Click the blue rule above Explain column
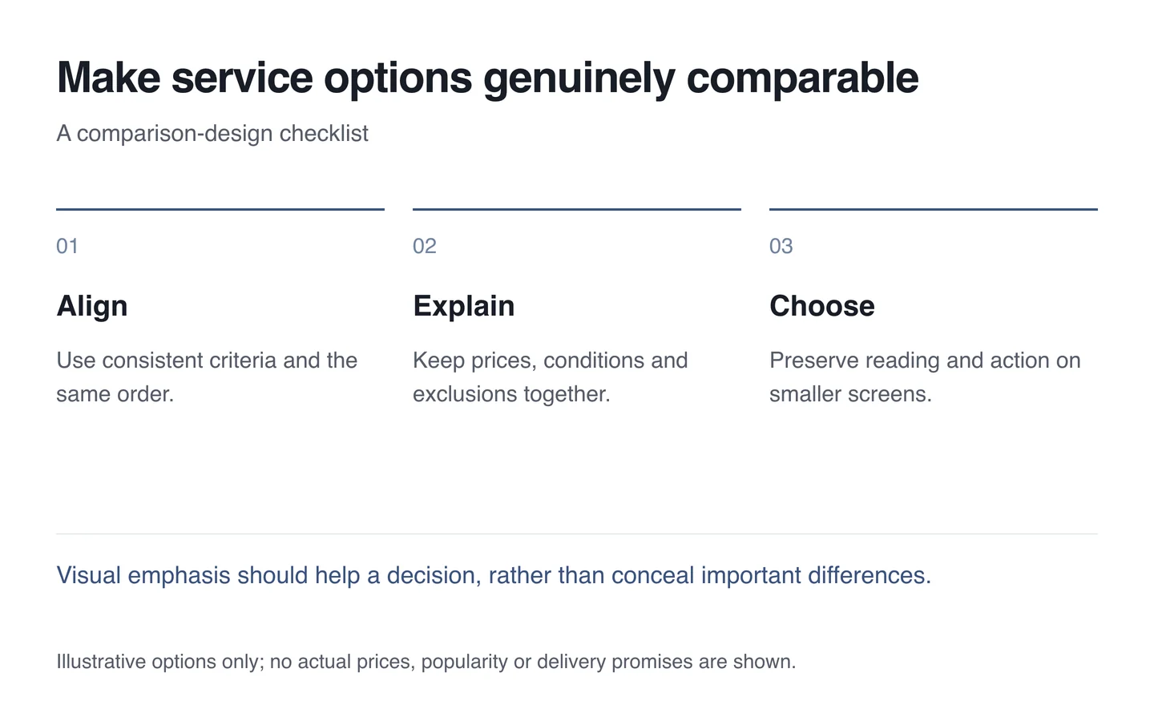Image resolution: width=1154 pixels, height=721 pixels. [x=577, y=209]
